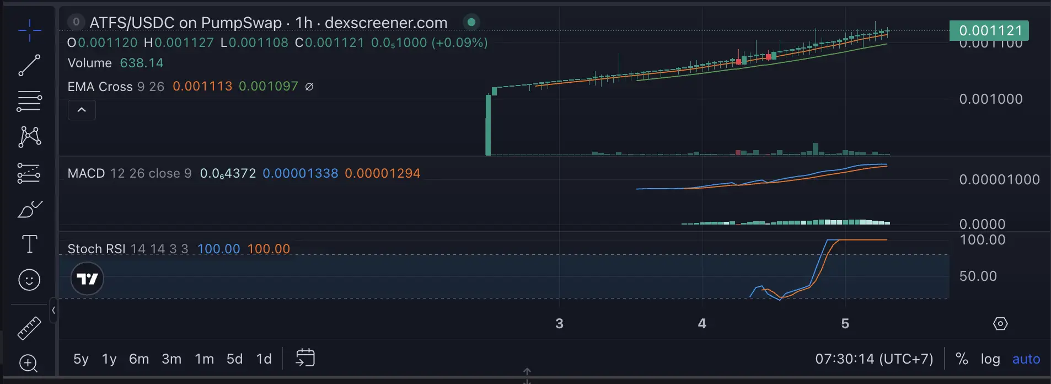Click the ATFS/USDC on PumpSwap symbol title
The image size is (1051, 384).
pyautogui.click(x=269, y=23)
